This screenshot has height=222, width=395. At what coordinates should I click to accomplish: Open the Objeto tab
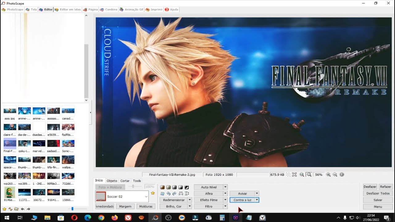(x=112, y=181)
